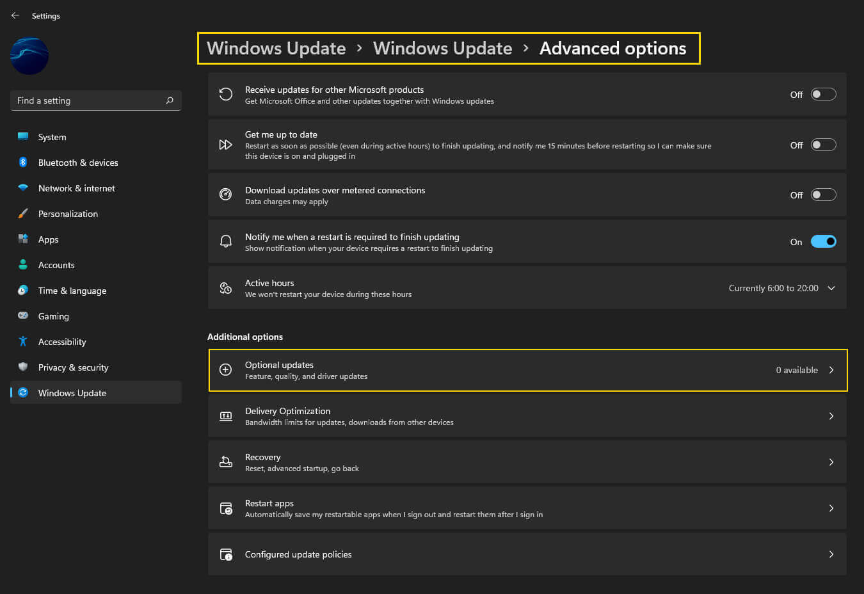Image resolution: width=864 pixels, height=594 pixels.
Task: Click the Bluetooth & devices icon
Action: (23, 162)
